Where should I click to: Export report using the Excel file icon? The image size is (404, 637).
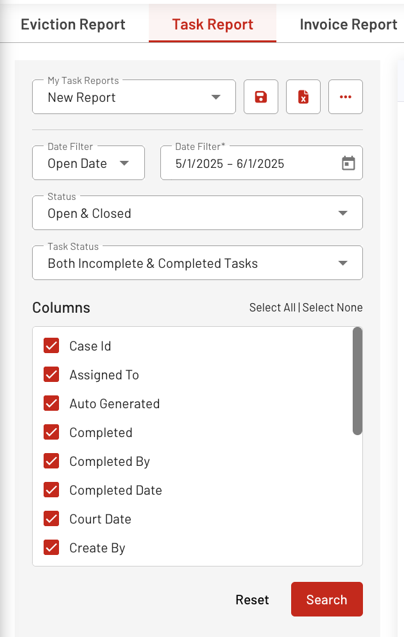[303, 97]
